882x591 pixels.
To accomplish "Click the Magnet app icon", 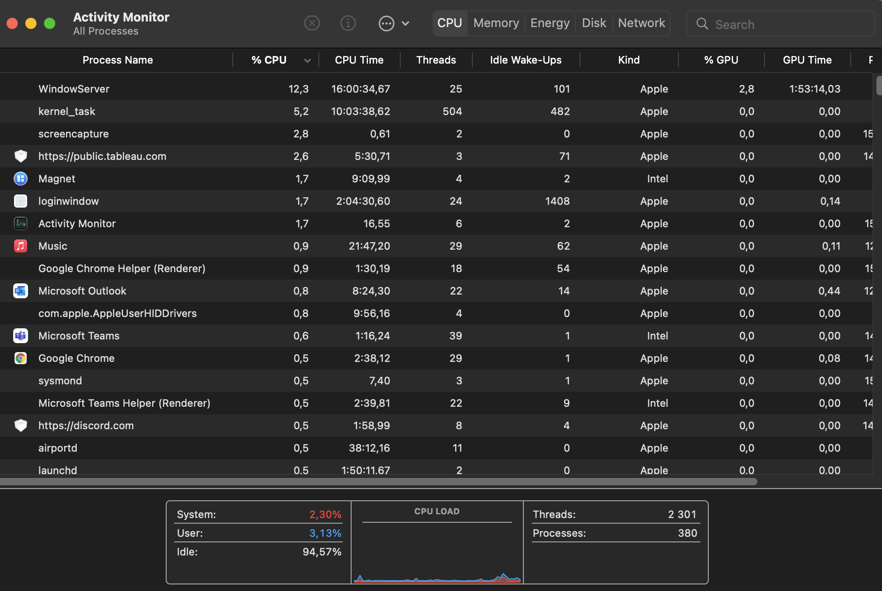I will 21,179.
